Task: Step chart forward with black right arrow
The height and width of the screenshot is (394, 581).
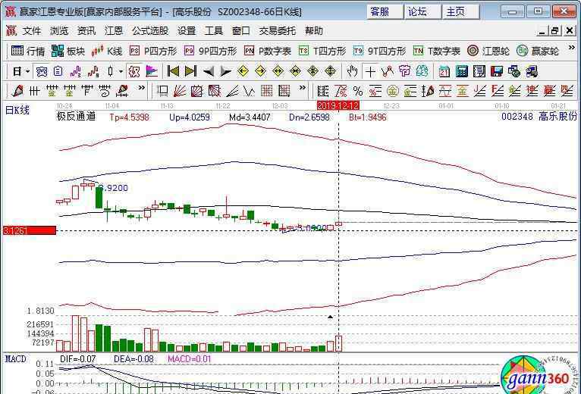Action: click(x=226, y=71)
